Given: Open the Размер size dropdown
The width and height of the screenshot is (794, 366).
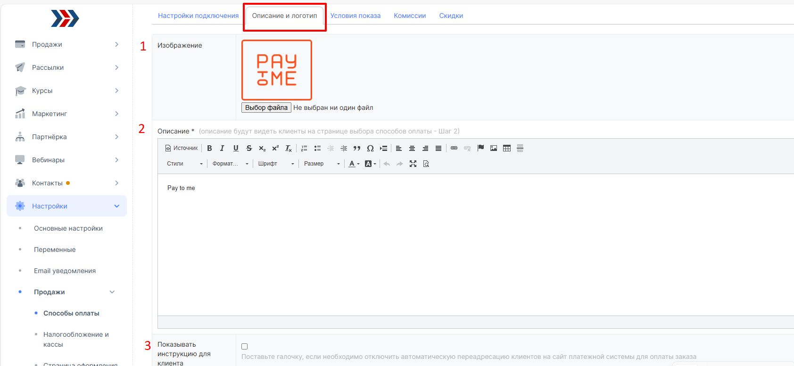Looking at the screenshot, I should (x=322, y=164).
